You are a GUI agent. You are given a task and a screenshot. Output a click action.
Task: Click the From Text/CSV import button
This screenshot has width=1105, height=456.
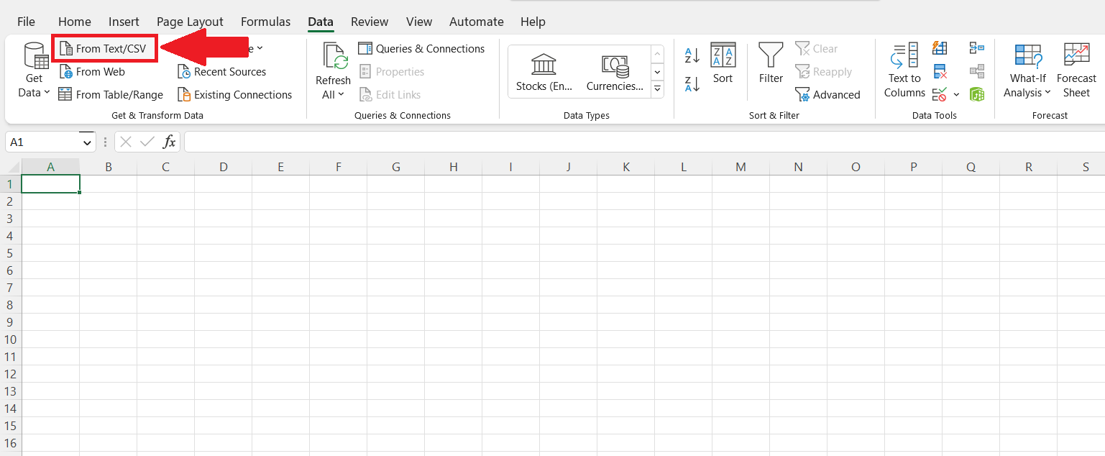(104, 49)
